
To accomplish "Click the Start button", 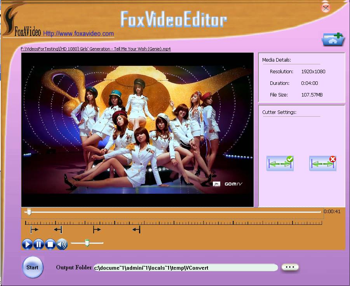I will click(x=33, y=267).
